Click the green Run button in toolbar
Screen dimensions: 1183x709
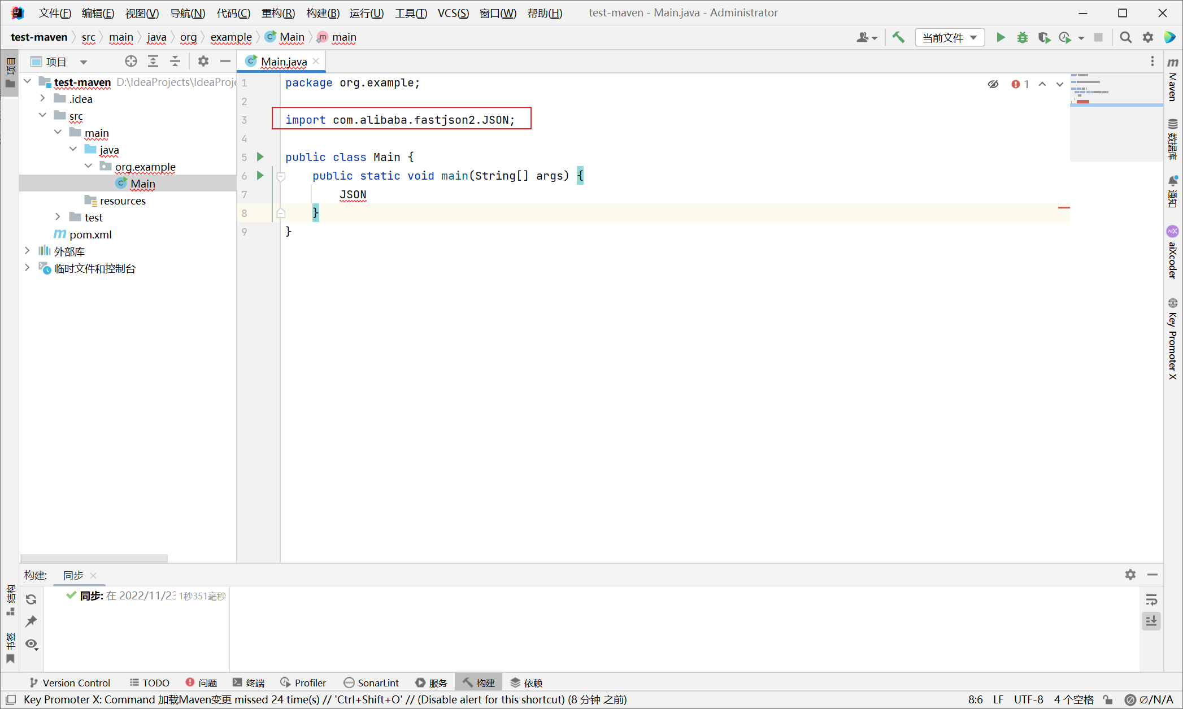pyautogui.click(x=1001, y=38)
